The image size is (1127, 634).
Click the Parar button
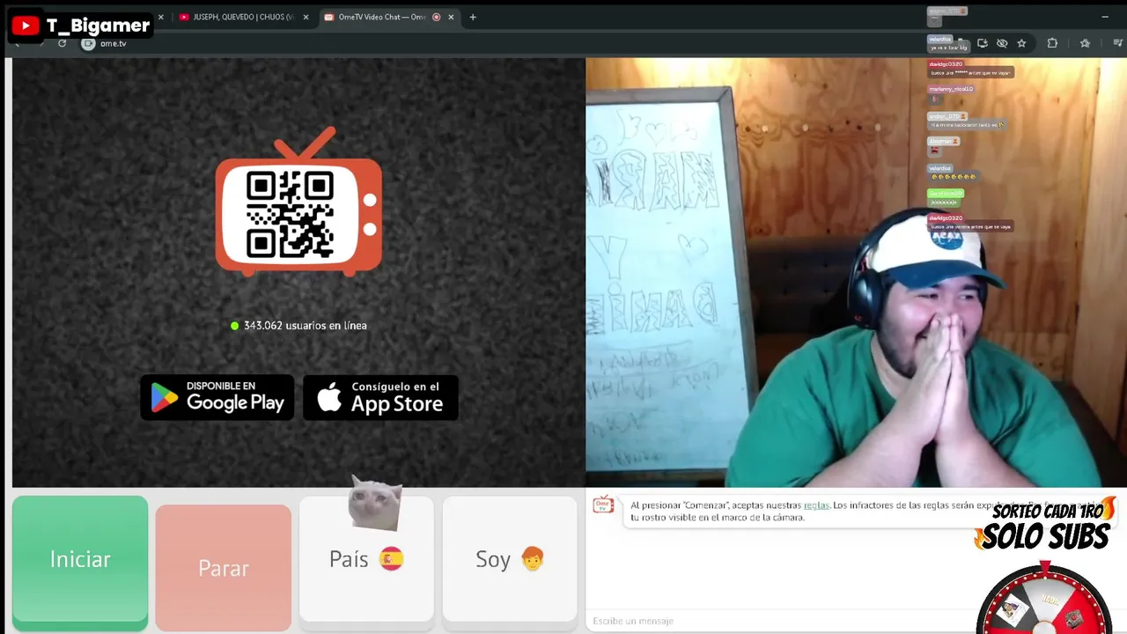223,568
